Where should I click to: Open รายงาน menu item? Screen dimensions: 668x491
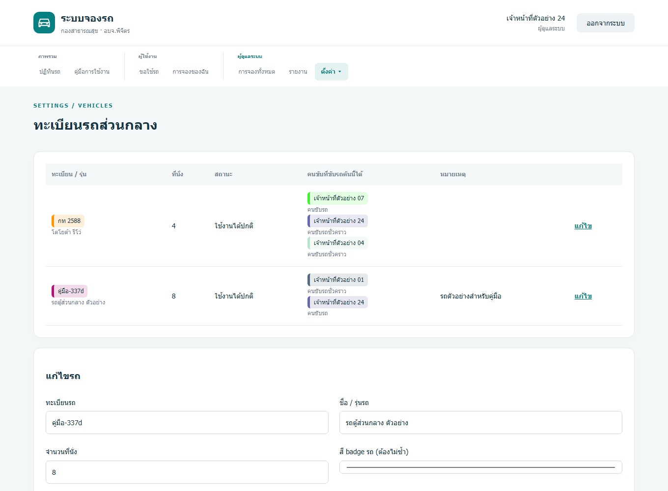coord(298,72)
